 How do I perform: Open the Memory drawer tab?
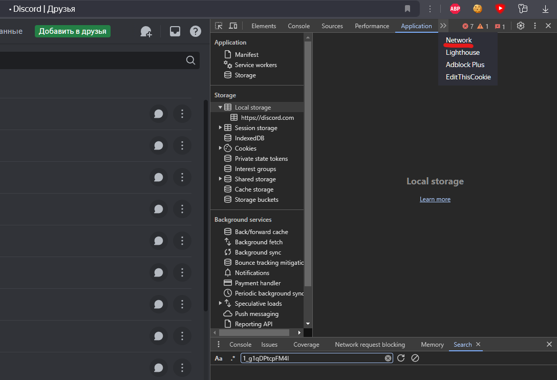(x=432, y=345)
